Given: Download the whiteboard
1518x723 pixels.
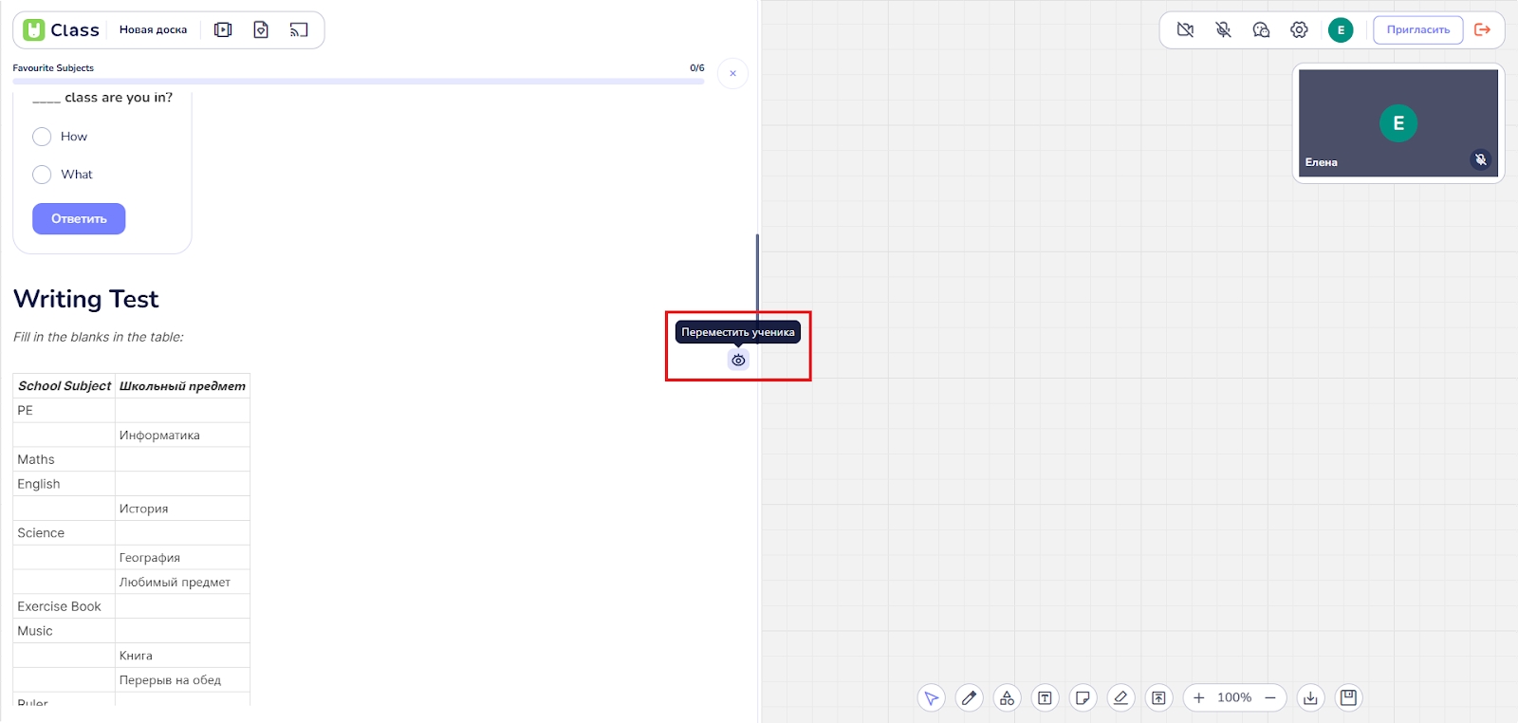Looking at the screenshot, I should point(1310,698).
